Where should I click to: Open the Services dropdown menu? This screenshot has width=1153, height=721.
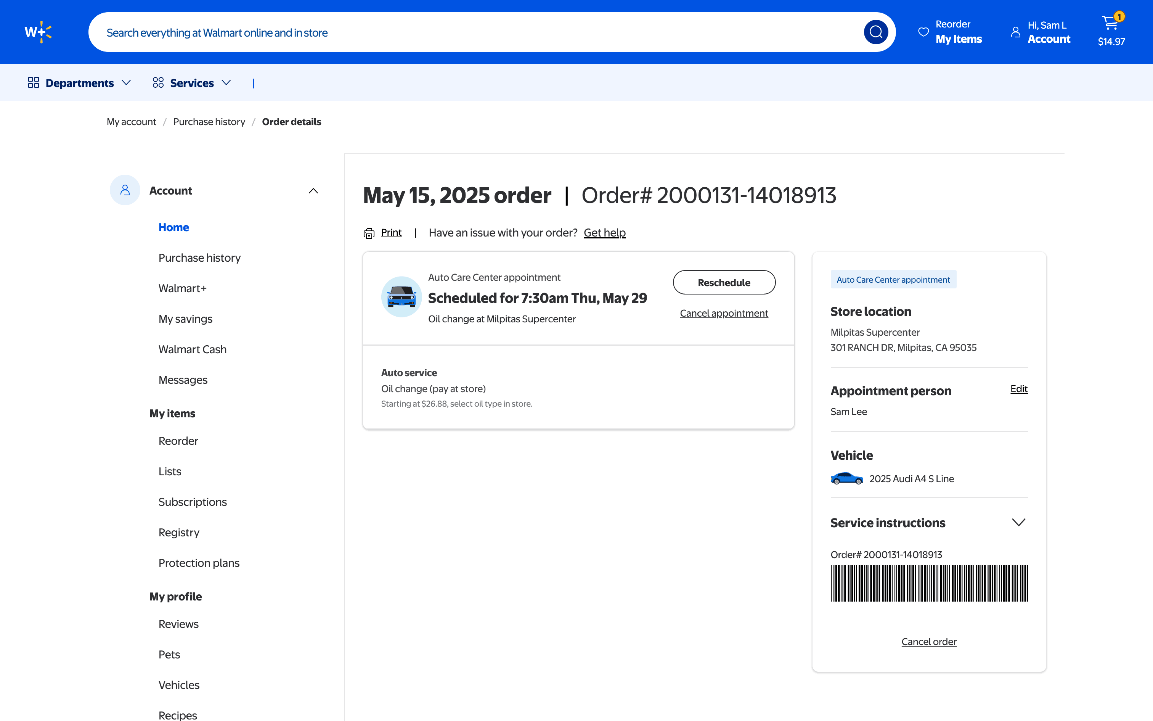pyautogui.click(x=191, y=83)
